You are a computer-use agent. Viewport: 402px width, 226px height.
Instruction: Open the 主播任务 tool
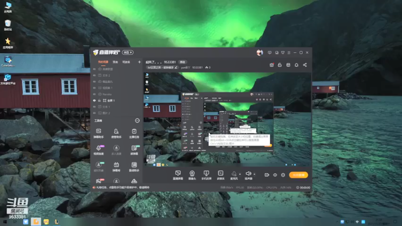click(x=134, y=133)
